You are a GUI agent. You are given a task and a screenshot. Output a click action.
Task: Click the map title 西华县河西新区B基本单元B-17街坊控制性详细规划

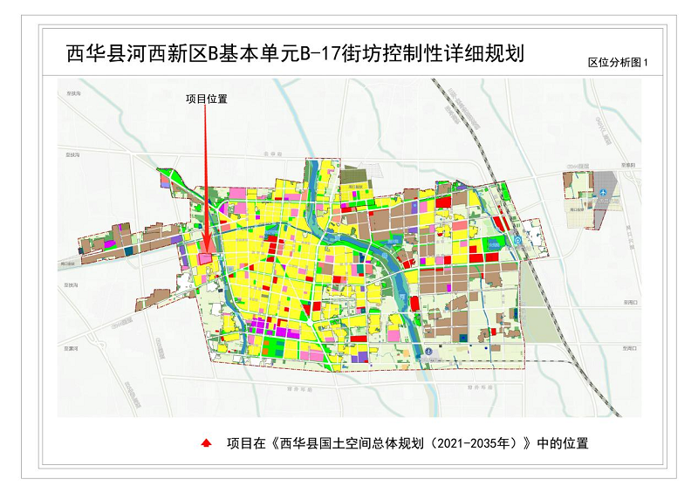(295, 53)
